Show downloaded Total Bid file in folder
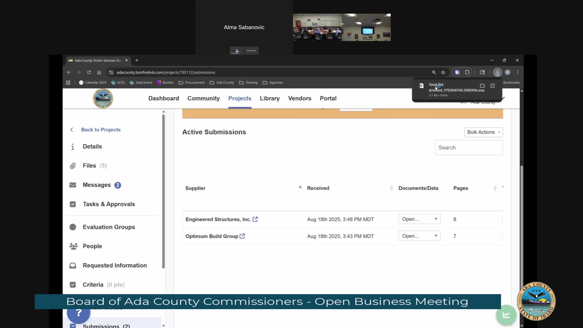 tap(482, 86)
